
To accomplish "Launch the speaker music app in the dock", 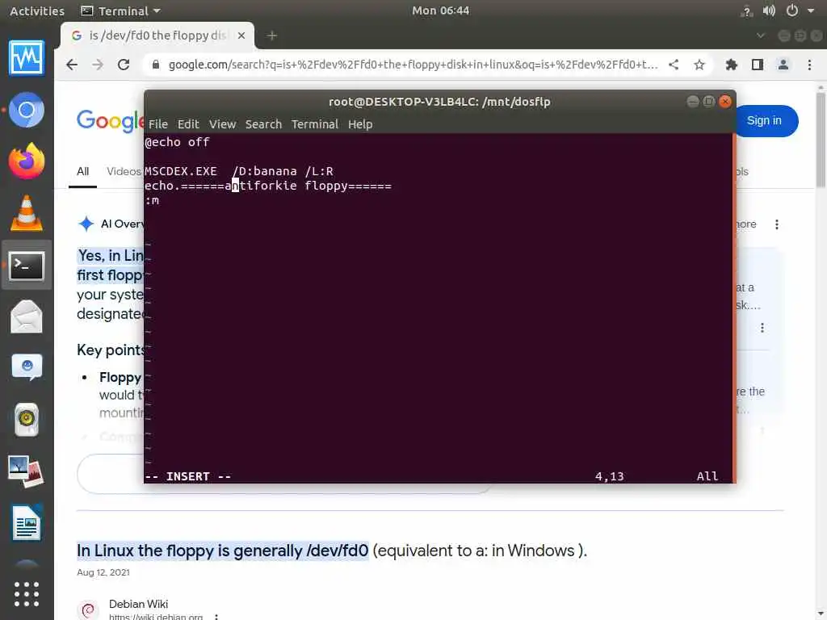I will click(27, 420).
